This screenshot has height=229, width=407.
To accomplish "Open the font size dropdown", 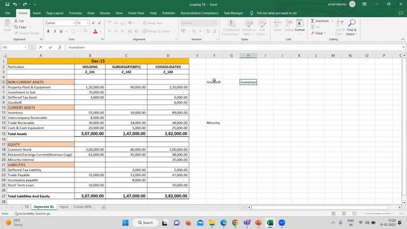I will coord(88,23).
